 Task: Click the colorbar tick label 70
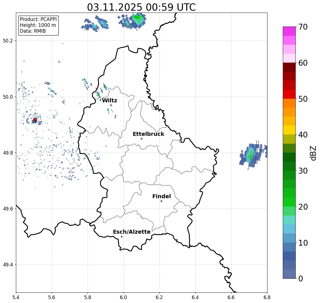303,27
